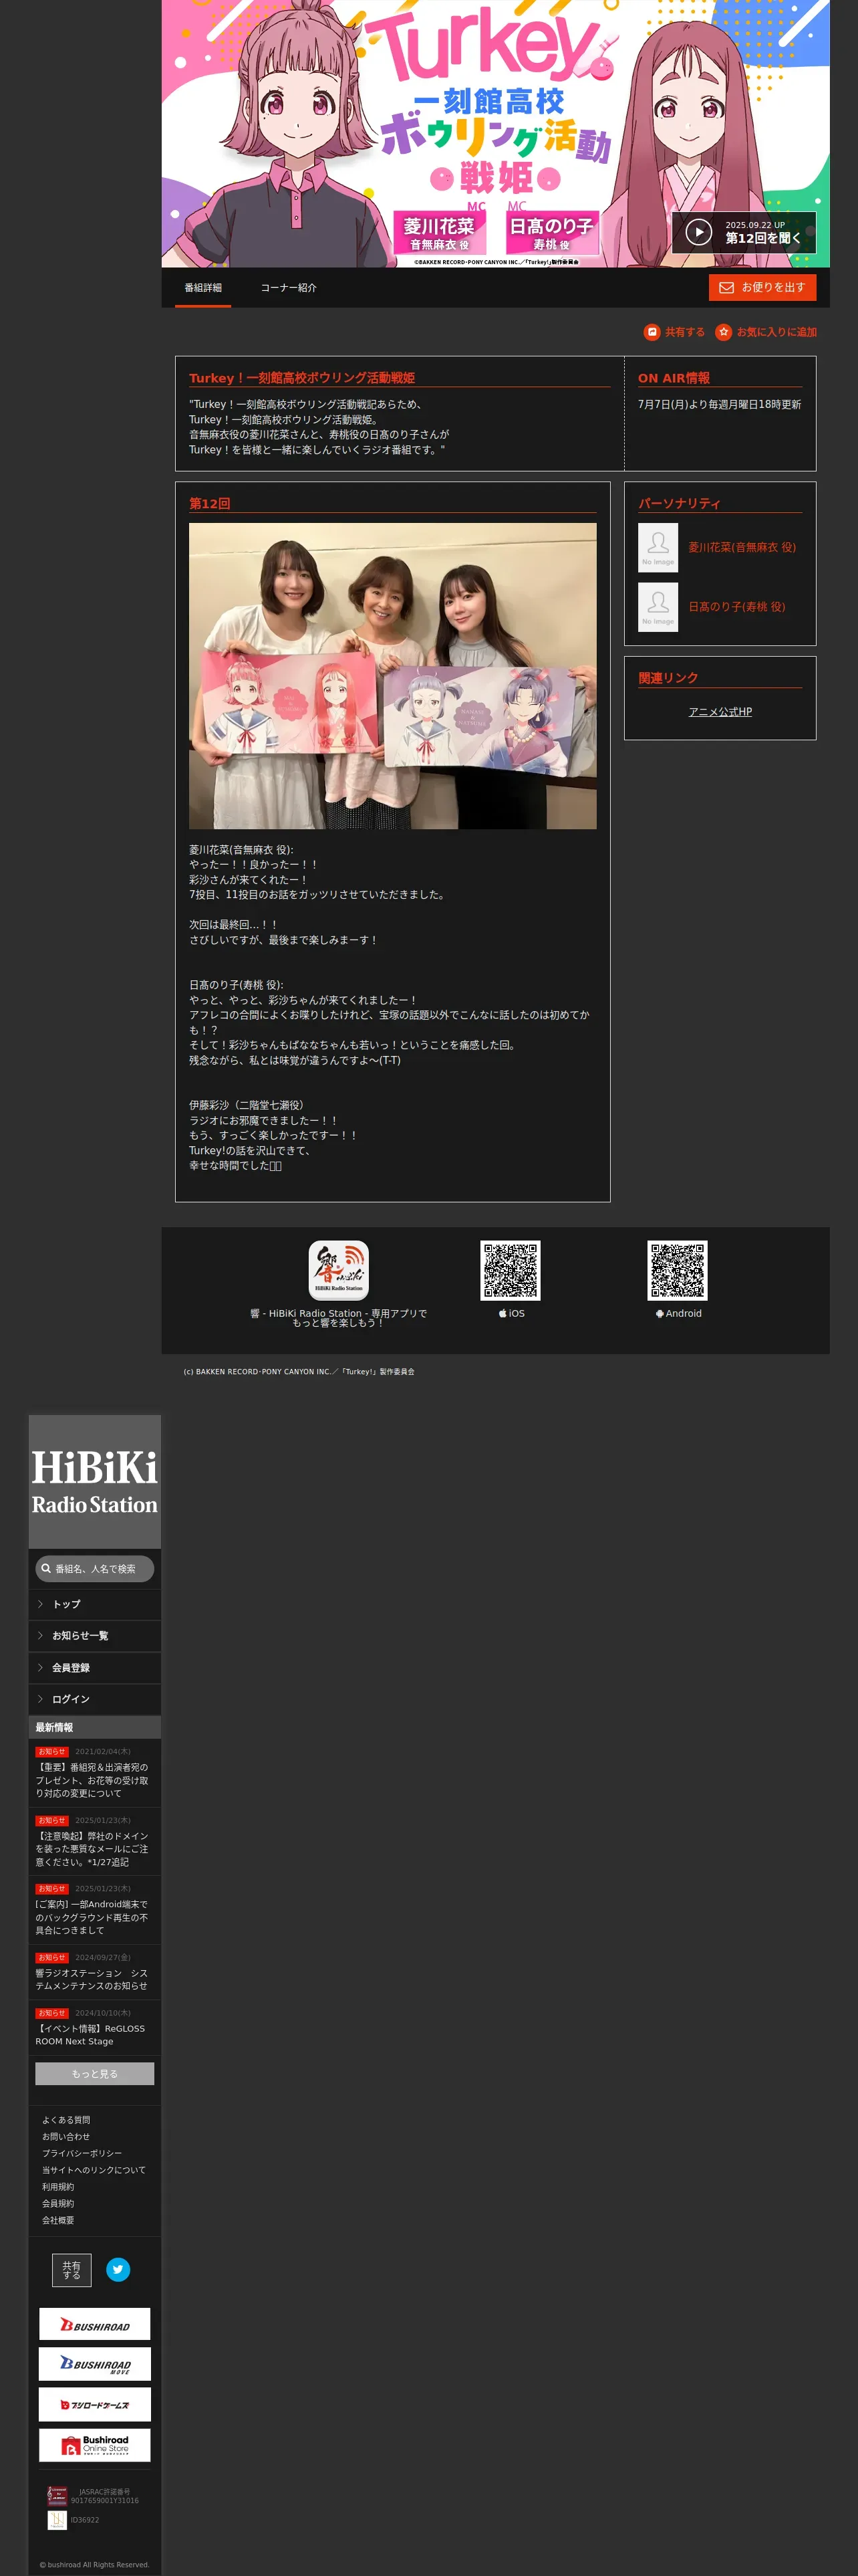Open お問い合わせ footer link

(66, 2137)
